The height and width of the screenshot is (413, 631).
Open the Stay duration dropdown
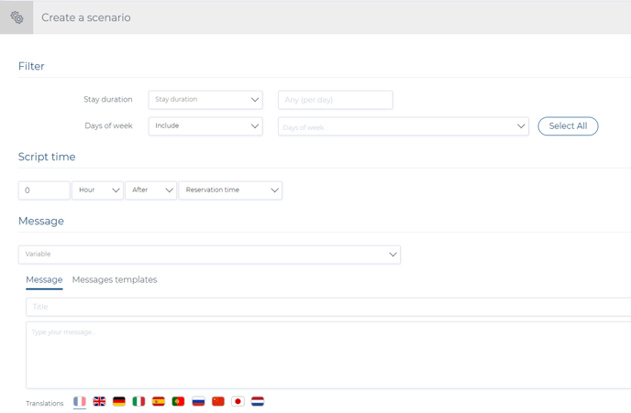205,100
